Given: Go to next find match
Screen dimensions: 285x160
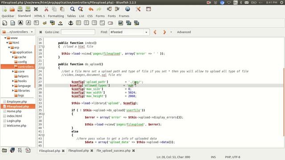Looking at the screenshot, I should point(164,32).
